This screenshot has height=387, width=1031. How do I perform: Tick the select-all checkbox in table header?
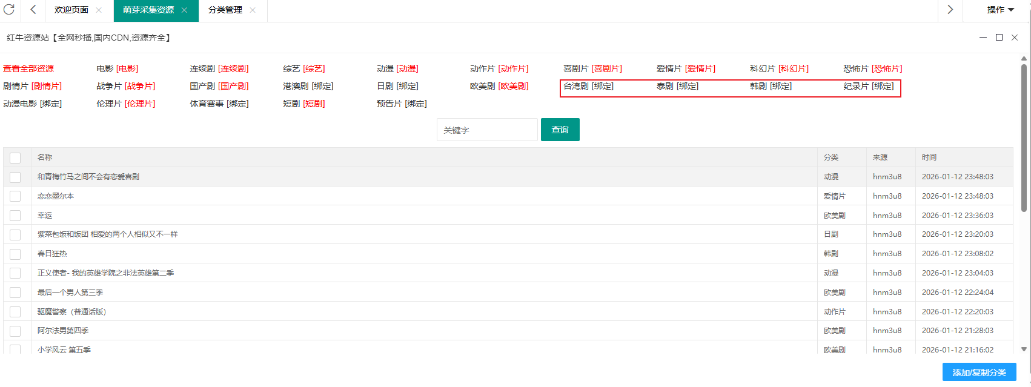point(15,157)
